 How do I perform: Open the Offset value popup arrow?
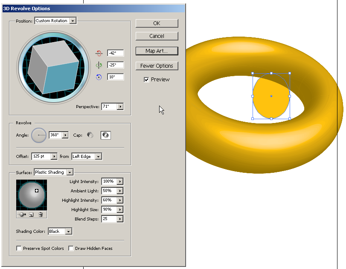[x=54, y=156]
